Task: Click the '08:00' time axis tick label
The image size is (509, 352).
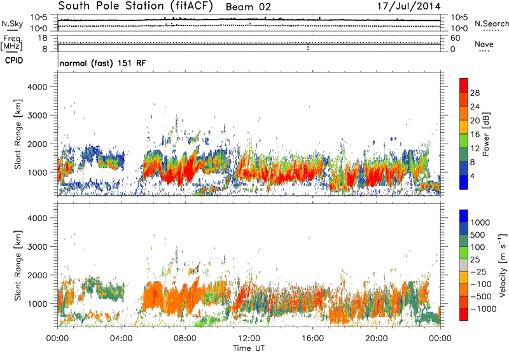Action: pos(185,339)
